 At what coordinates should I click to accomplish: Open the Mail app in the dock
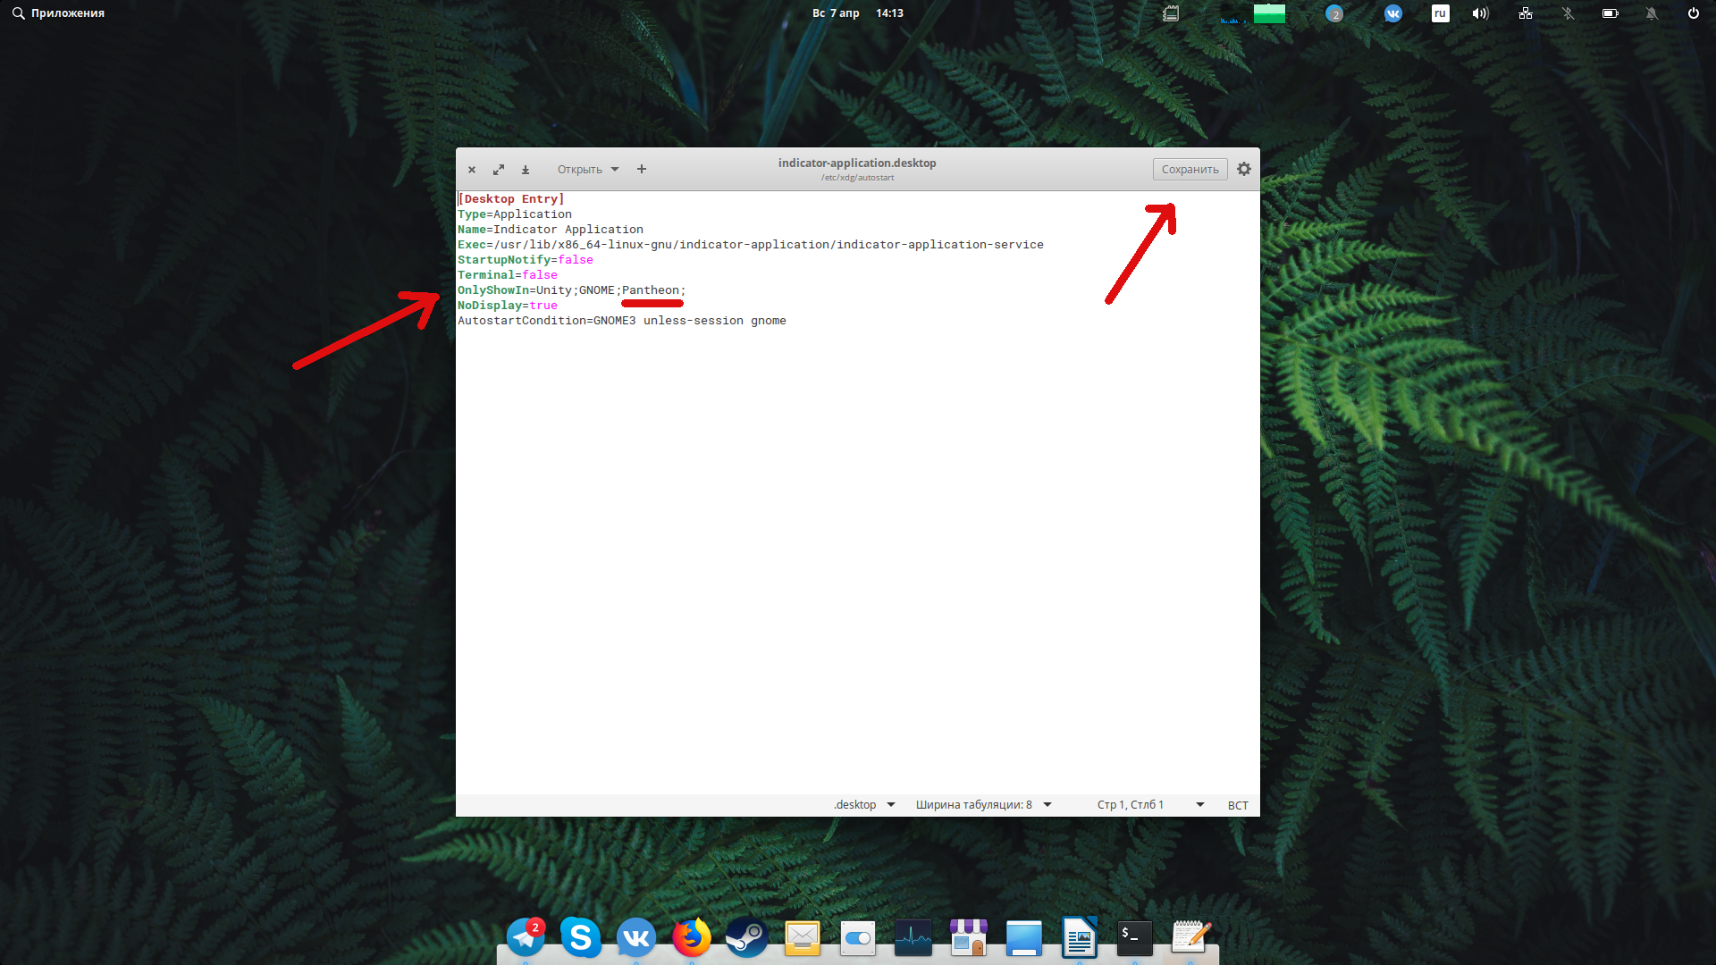(x=803, y=938)
